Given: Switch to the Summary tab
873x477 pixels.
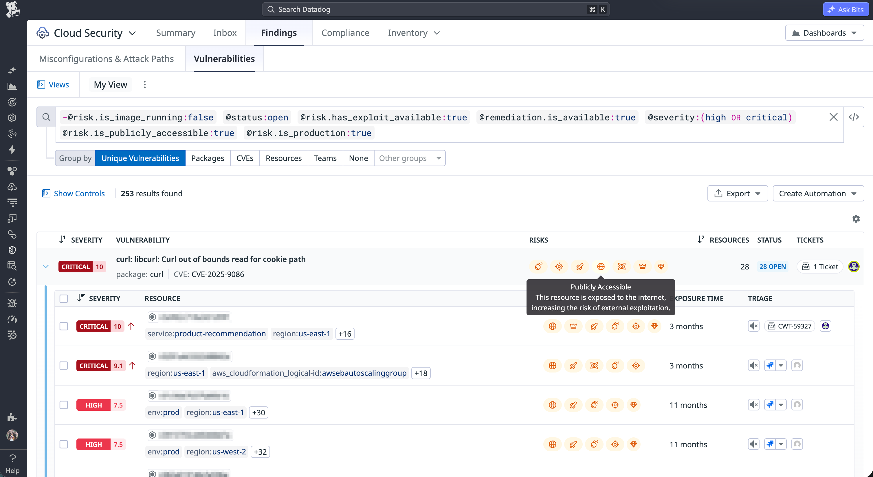Looking at the screenshot, I should [x=175, y=33].
